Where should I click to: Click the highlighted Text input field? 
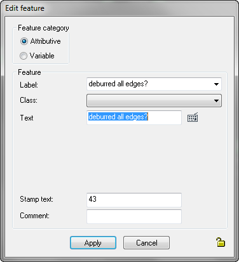point(134,117)
